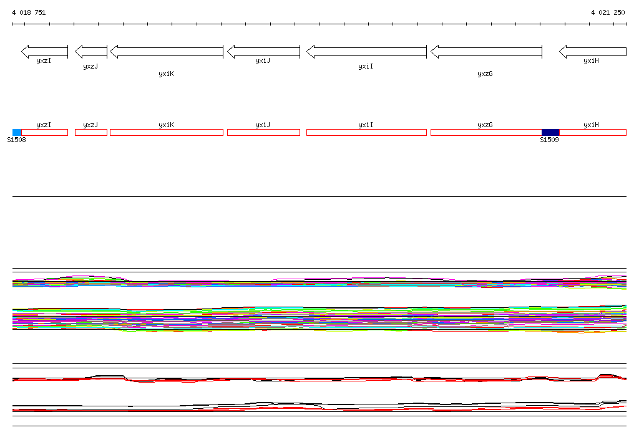Viewport: 639px width, 445px height.
Task: Click the yxiH gene arrow
Action: point(593,52)
